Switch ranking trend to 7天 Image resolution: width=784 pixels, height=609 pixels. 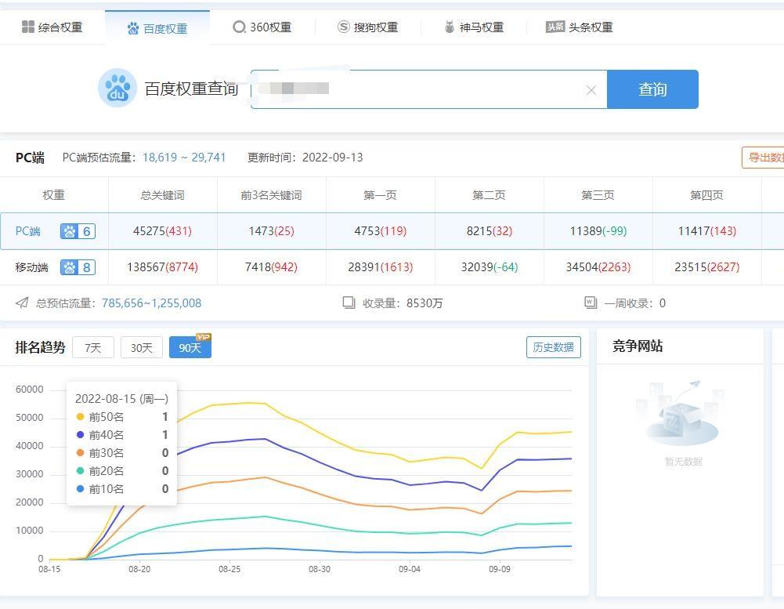pos(93,347)
